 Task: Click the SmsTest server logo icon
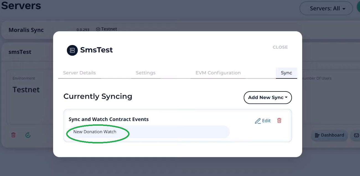click(72, 50)
